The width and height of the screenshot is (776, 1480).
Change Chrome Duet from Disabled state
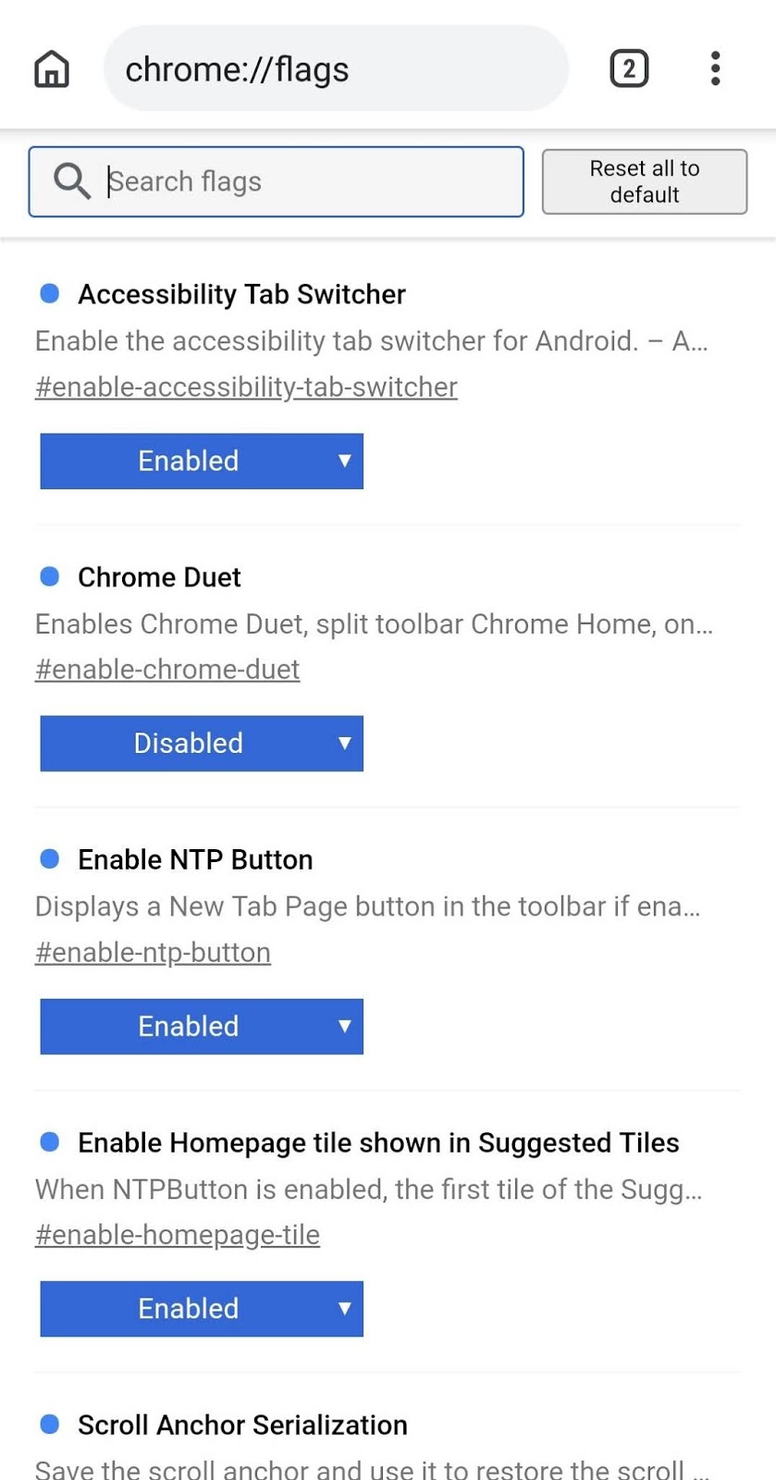pos(201,743)
